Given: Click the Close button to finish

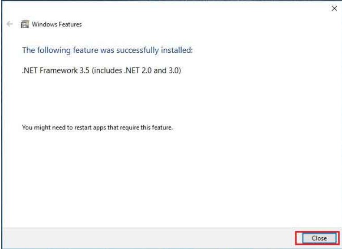Looking at the screenshot, I should pyautogui.click(x=319, y=238).
